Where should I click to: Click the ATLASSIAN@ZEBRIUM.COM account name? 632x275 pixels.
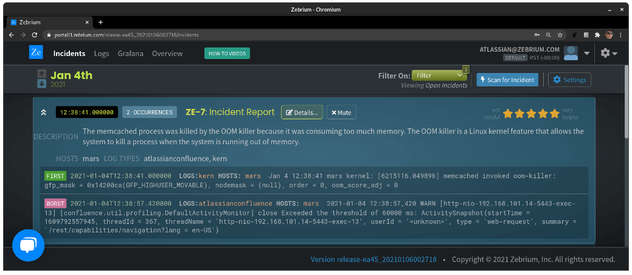pos(519,50)
